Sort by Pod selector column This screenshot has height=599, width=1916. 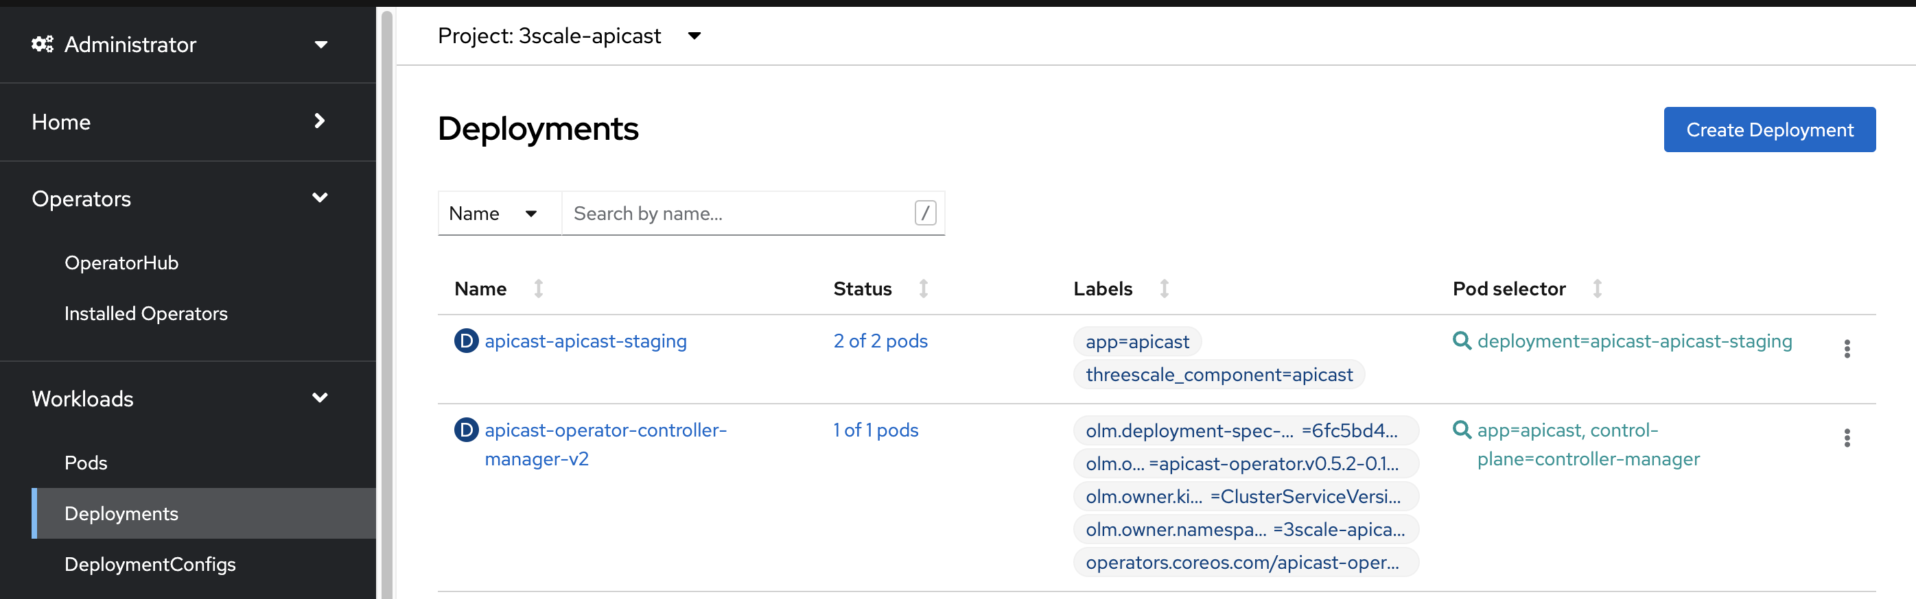point(1597,289)
